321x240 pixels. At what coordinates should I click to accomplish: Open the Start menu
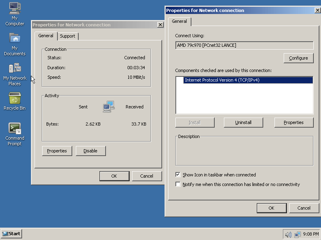tap(12, 234)
